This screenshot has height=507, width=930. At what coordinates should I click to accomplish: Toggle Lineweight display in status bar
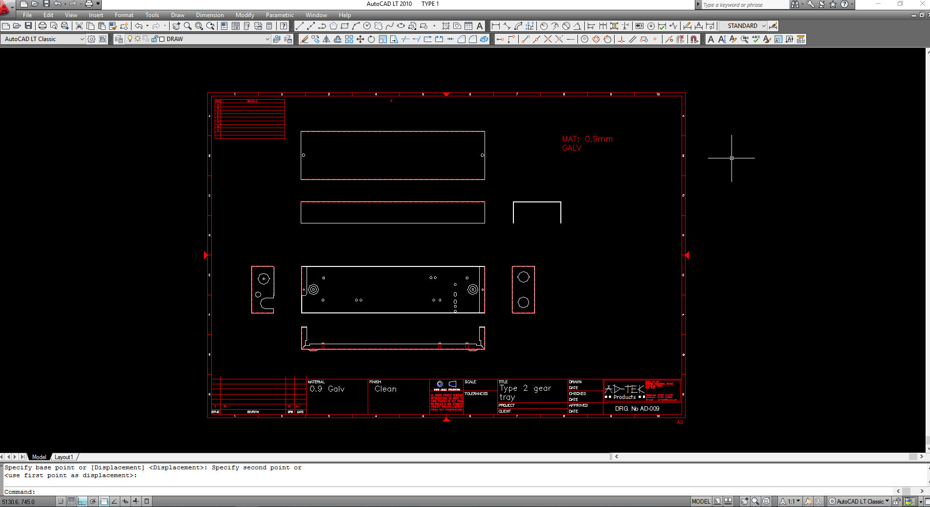[x=136, y=501]
